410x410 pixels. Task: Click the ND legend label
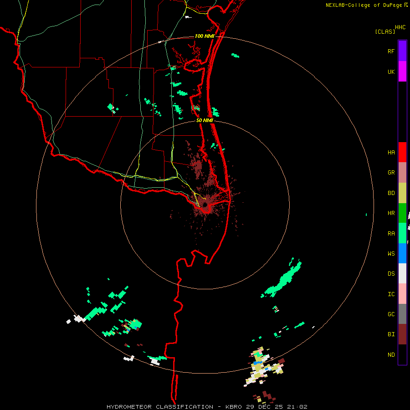point(391,355)
